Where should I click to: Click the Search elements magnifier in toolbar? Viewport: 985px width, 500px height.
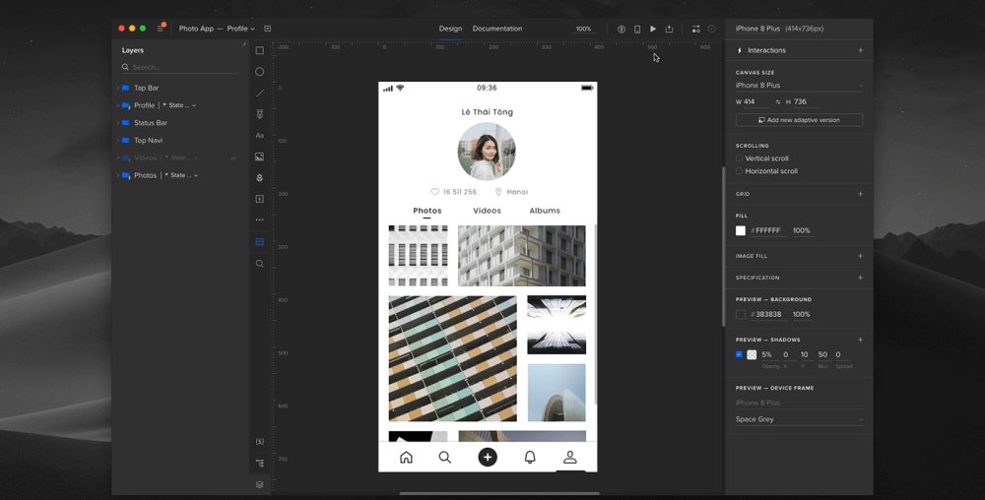click(259, 264)
